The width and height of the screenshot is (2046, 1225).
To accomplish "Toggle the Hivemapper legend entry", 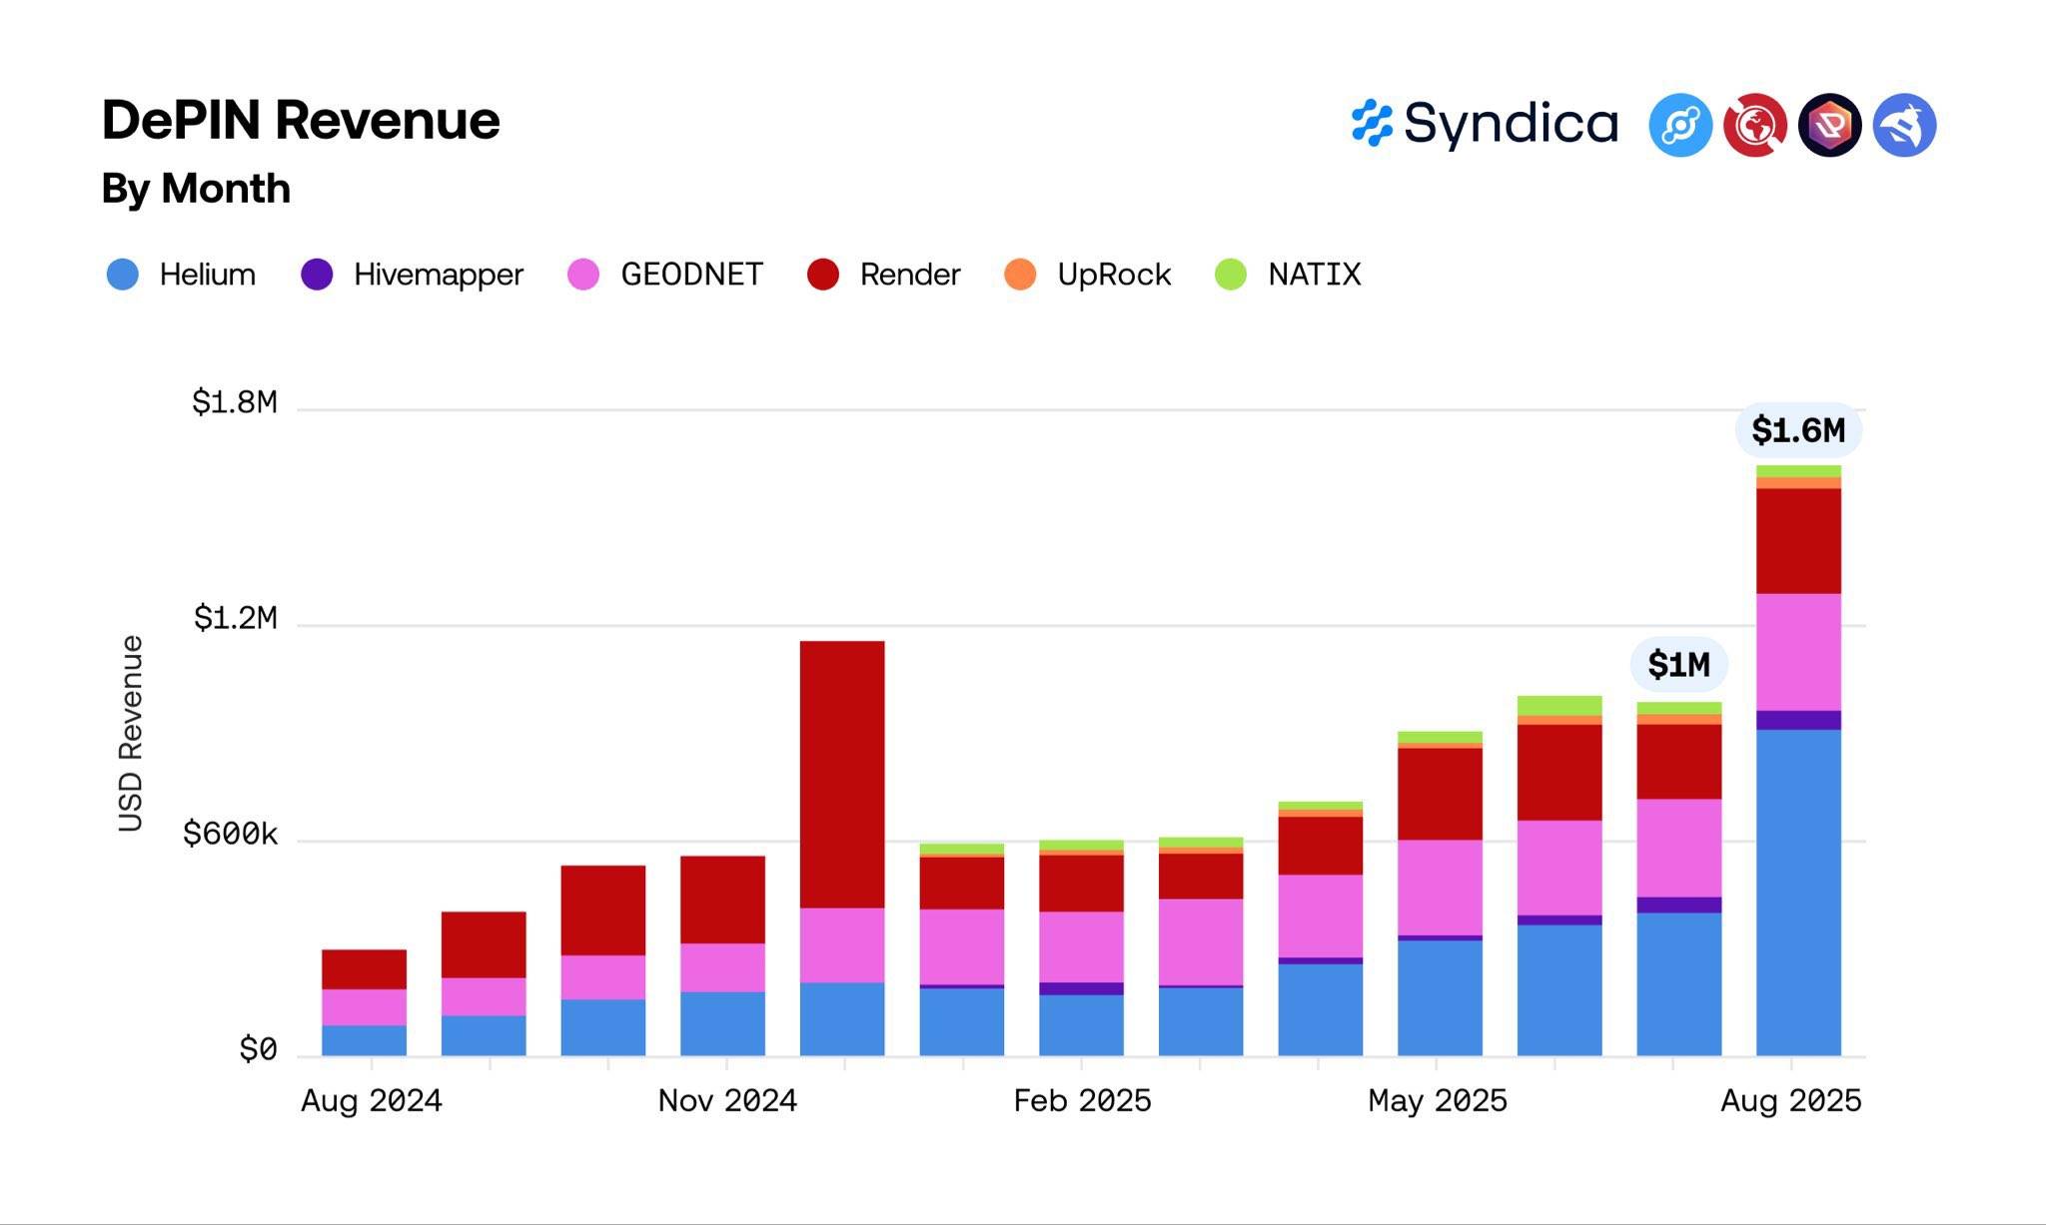I will 438,275.
